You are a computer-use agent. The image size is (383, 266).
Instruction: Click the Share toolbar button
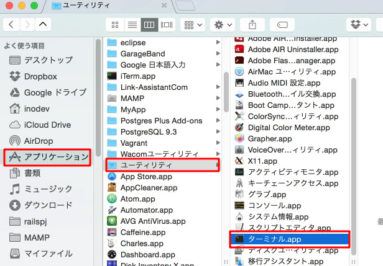point(252,25)
